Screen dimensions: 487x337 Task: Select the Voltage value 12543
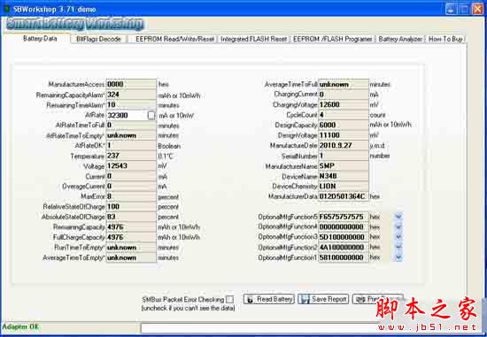pyautogui.click(x=118, y=166)
